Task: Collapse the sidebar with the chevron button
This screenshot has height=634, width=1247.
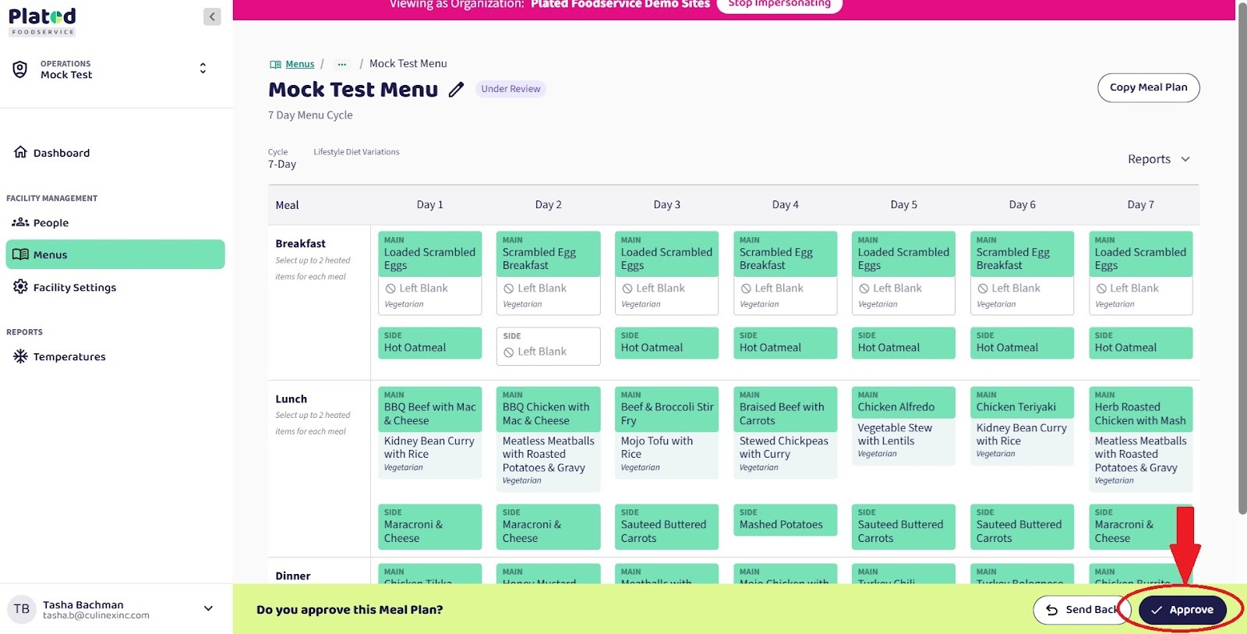Action: point(212,16)
